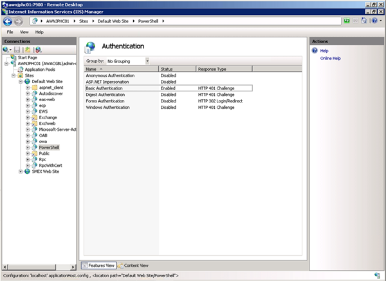Expand the SMEX Web Site node
The height and width of the screenshot is (281, 386).
tap(21, 171)
